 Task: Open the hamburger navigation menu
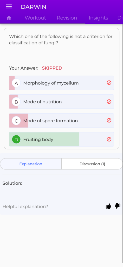[9, 7]
